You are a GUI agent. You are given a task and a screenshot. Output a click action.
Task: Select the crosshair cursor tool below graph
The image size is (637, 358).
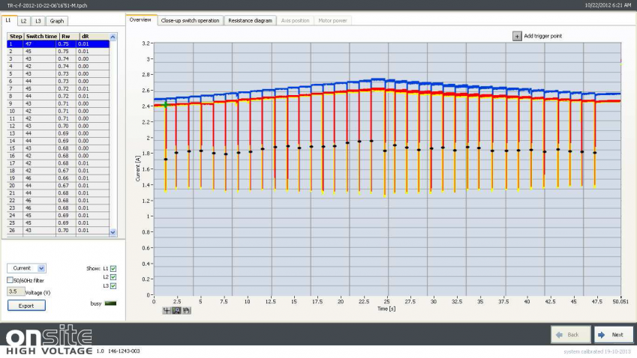pyautogui.click(x=167, y=310)
